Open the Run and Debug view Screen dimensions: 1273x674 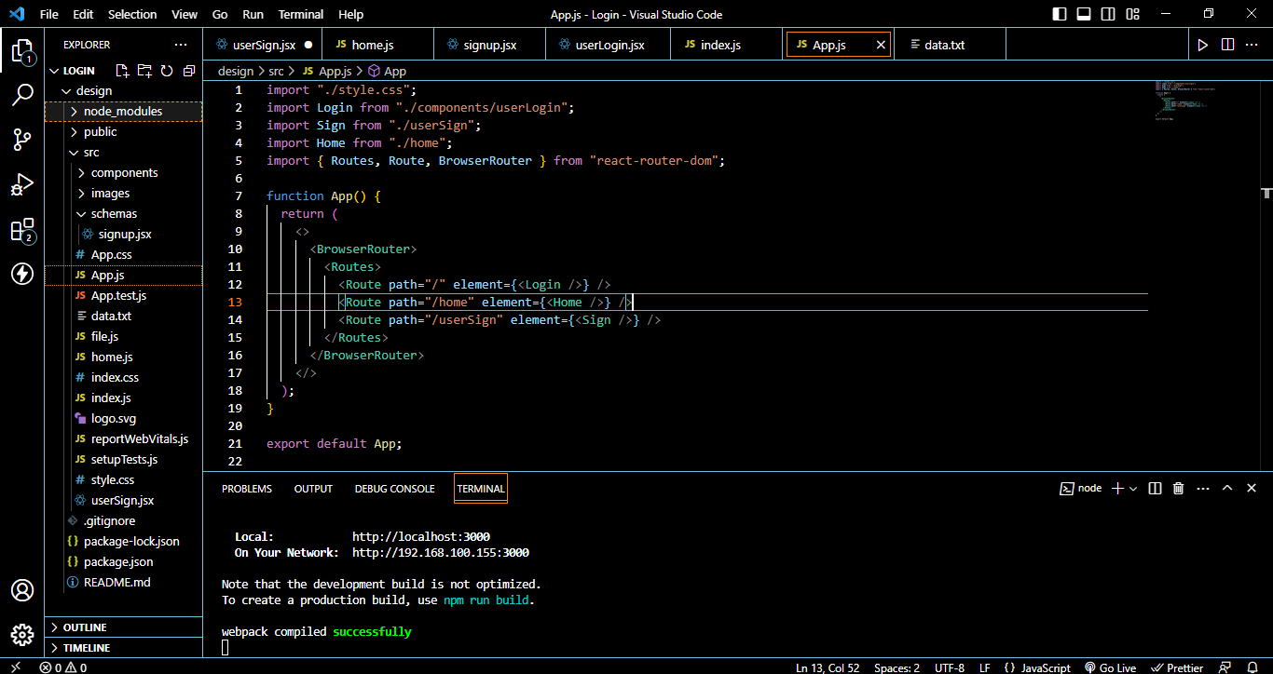click(22, 184)
